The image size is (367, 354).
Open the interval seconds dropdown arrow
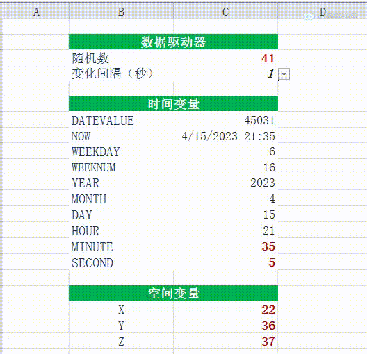click(284, 74)
